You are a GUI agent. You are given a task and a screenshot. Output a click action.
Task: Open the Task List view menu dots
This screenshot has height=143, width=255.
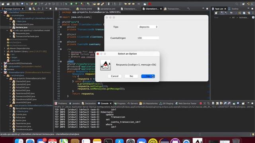(253, 13)
